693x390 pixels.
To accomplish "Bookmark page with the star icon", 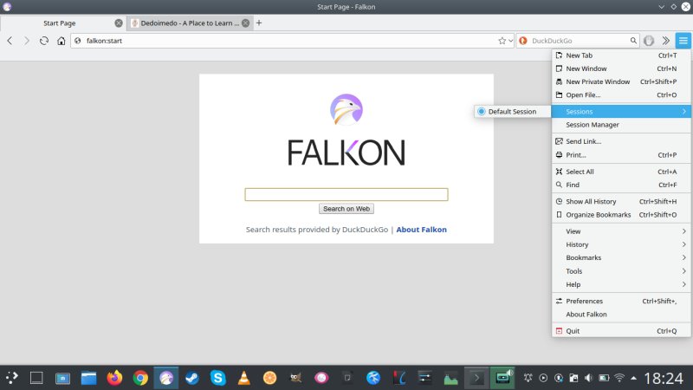I will tap(502, 41).
